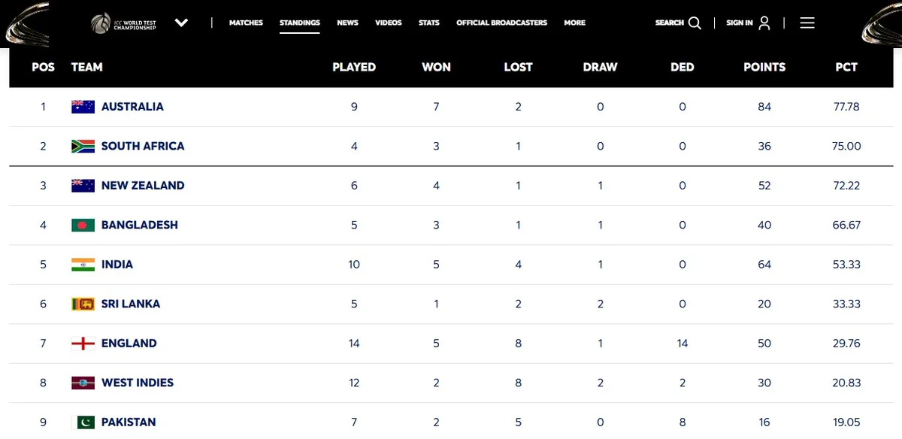Click the Australia flag icon
The image size is (902, 439).
point(83,107)
